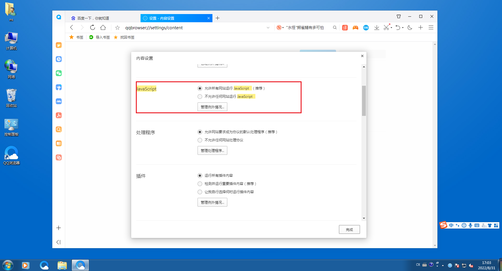The image size is (502, 271).
Task: Open the 书签 bookmarks bar item
Action: pos(76,37)
